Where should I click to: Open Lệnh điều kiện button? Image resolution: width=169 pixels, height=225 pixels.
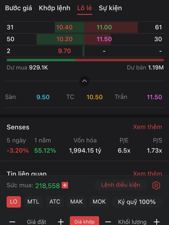121,185
